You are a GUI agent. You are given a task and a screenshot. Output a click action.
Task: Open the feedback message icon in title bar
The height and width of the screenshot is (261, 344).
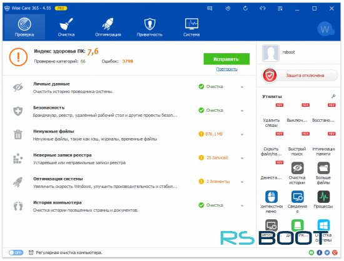coord(210,8)
